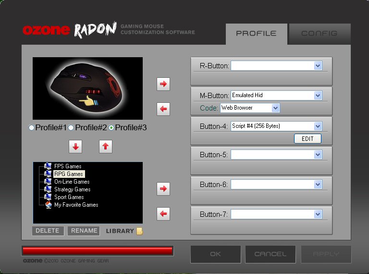
Task: Click the right arrow next to the game list
Action: point(163,188)
